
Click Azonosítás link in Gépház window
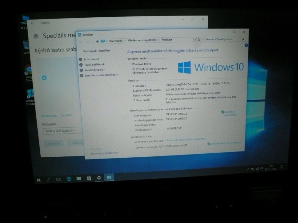[x=49, y=116]
